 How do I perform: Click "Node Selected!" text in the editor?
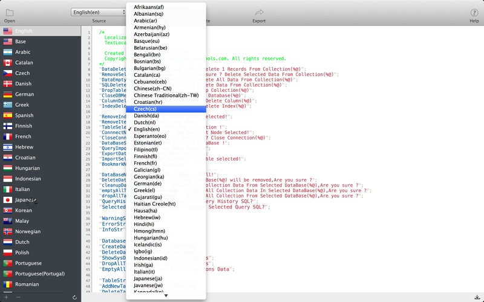pyautogui.click(x=230, y=132)
